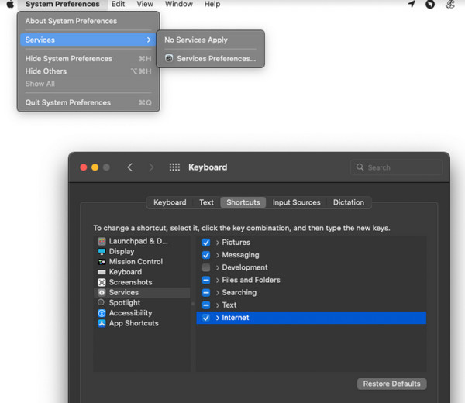
Task: Select App Shortcuts in the shortcut list
Action: 142,323
